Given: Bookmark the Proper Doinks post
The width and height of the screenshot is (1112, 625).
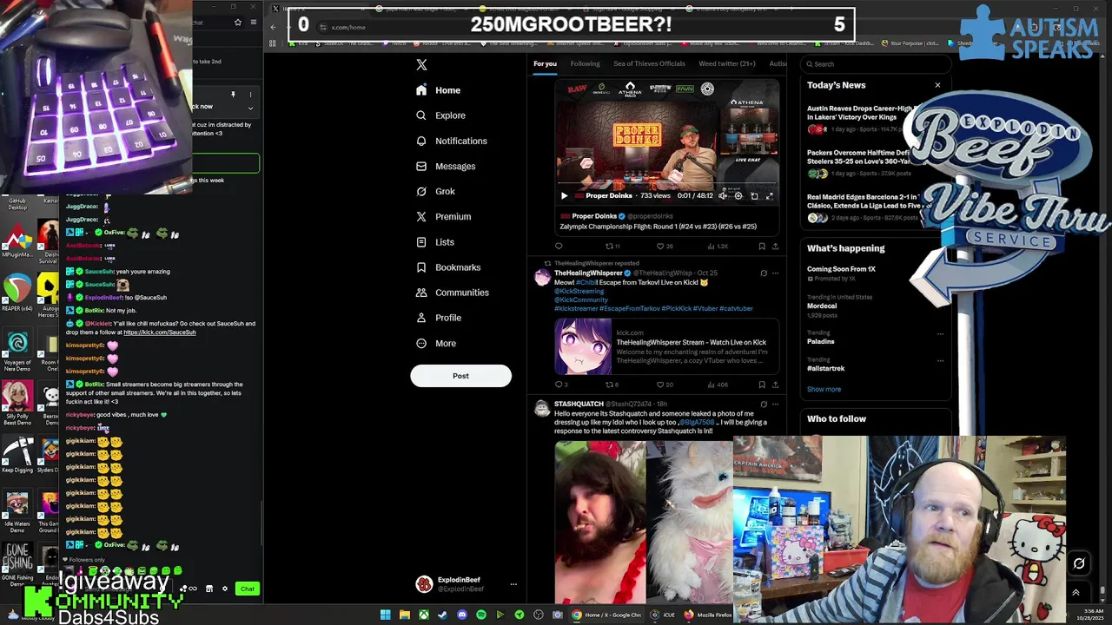Looking at the screenshot, I should pos(762,246).
